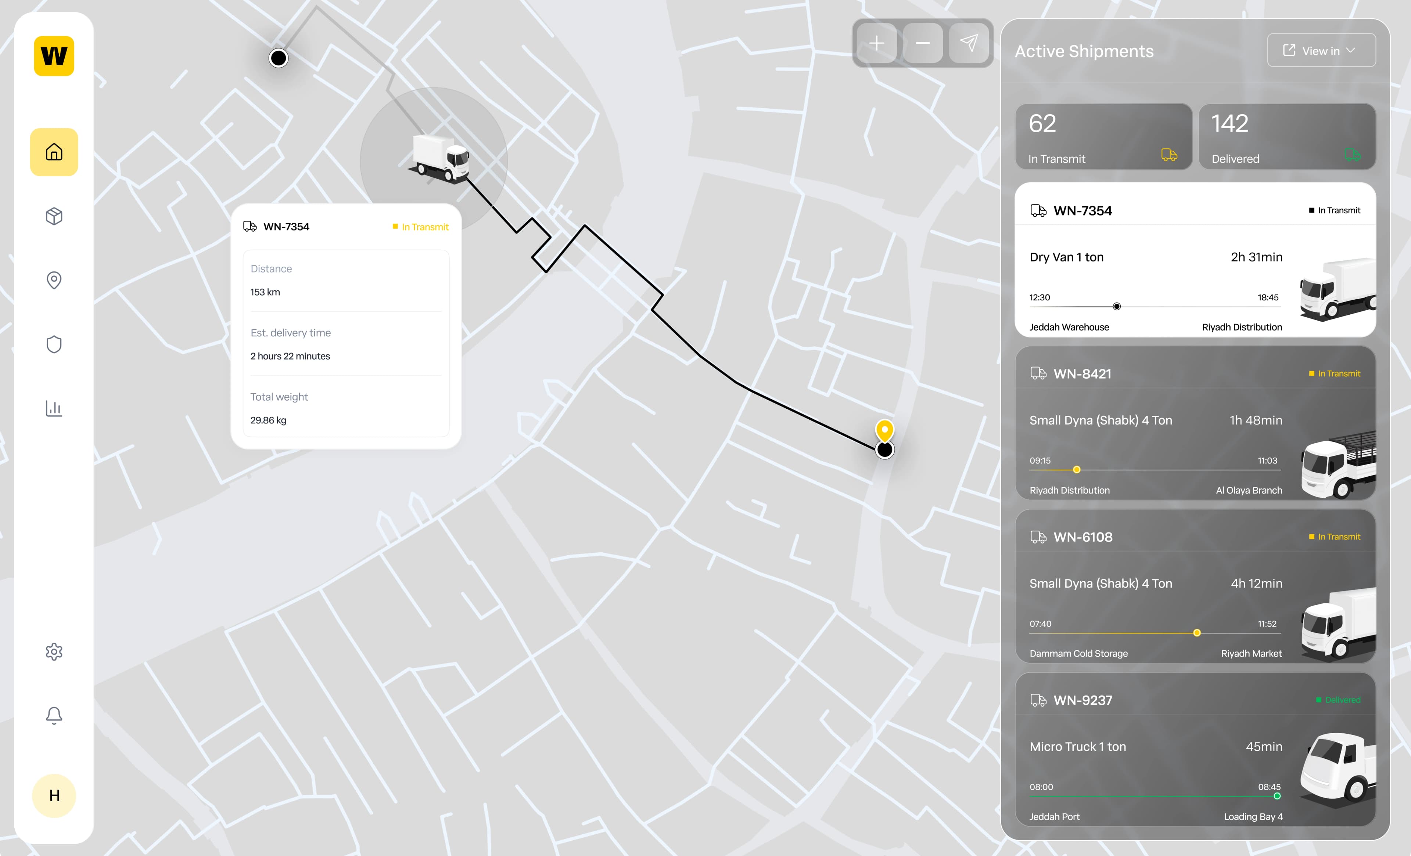
Task: Open the WN-6108 shipment card
Action: click(1195, 586)
